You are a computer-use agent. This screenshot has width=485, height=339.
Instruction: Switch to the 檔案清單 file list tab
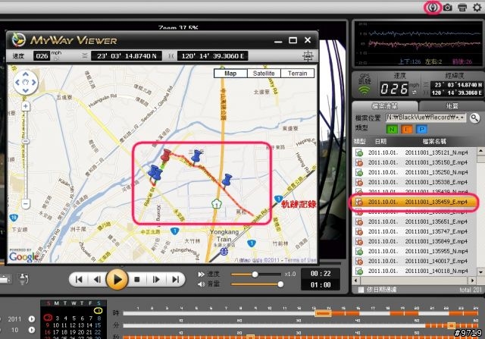tap(384, 106)
